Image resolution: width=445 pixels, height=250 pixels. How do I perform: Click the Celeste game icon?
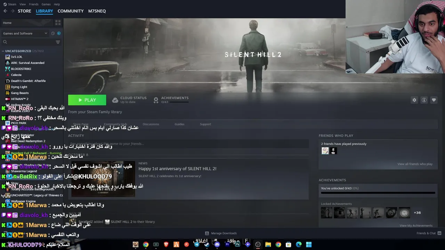click(x=8, y=75)
